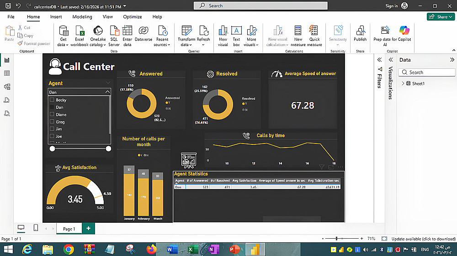This screenshot has width=457, height=256.
Task: Publish the report
Action: 360,34
